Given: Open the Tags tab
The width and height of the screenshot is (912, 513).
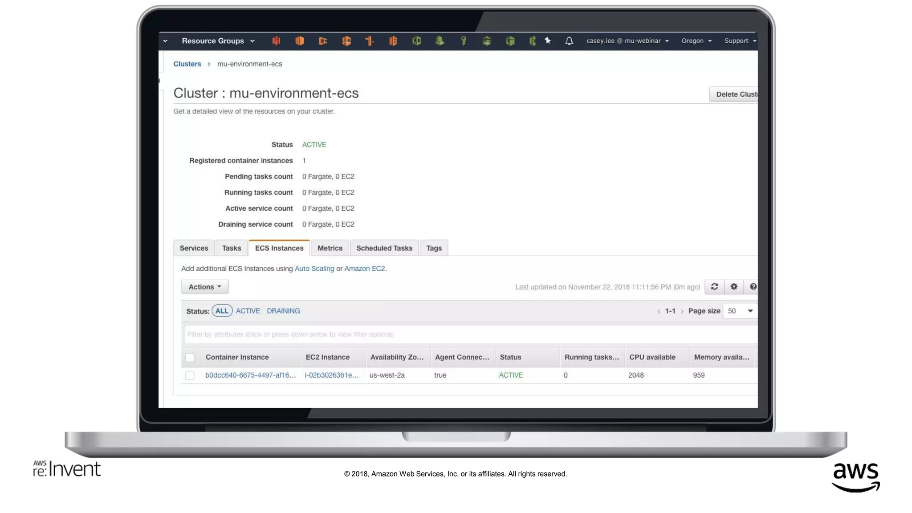Looking at the screenshot, I should (x=434, y=248).
